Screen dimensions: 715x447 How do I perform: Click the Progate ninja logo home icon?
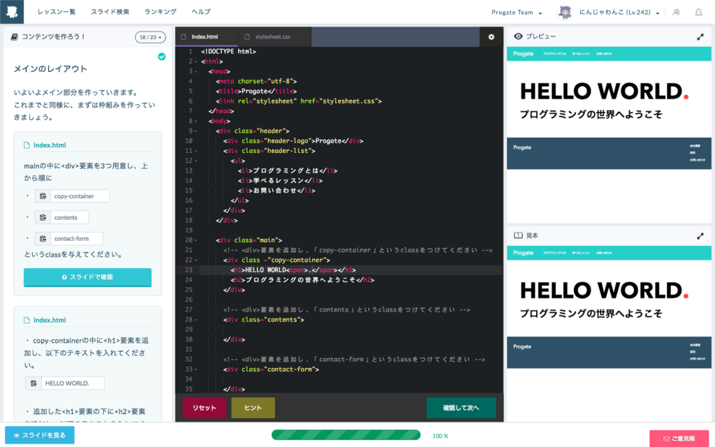(x=12, y=12)
